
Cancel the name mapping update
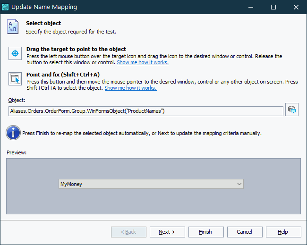pos(245,232)
